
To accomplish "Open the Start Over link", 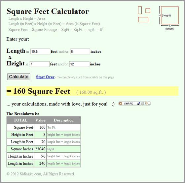I will (45, 77).
